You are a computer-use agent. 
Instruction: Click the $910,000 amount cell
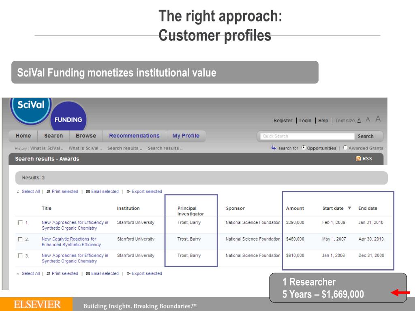pos(295,256)
